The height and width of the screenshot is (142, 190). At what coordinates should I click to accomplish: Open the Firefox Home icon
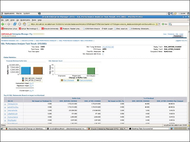24,24
